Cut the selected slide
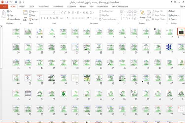 point(10,11)
